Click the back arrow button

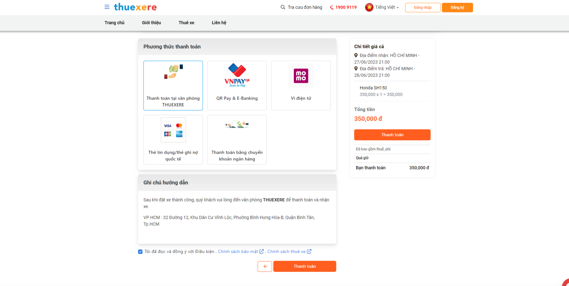pos(265,266)
